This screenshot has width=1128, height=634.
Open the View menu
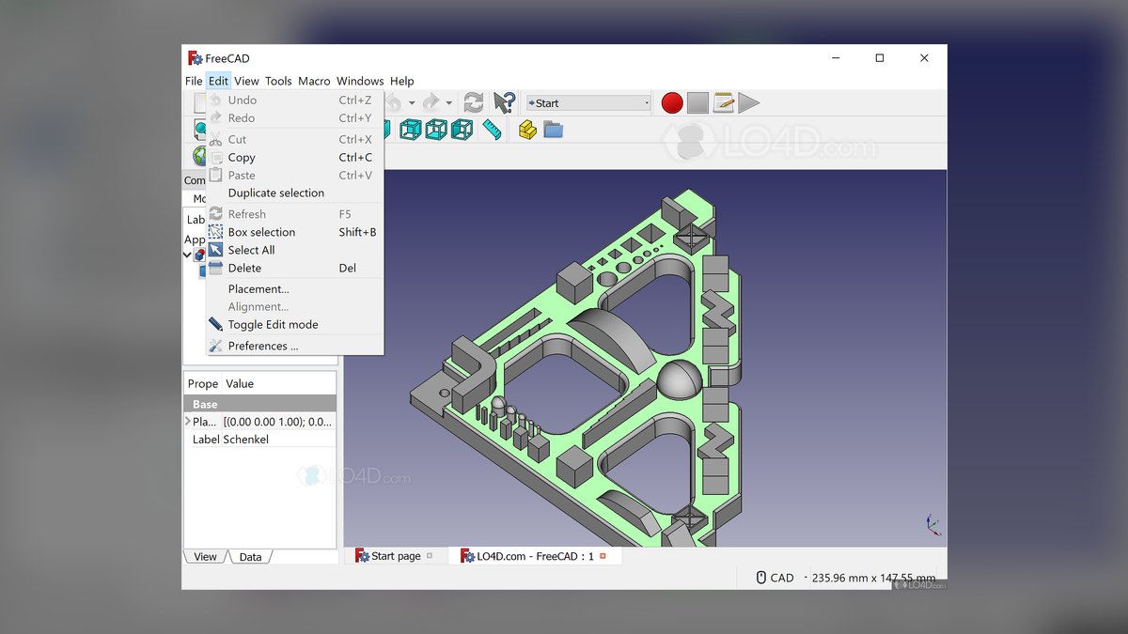pyautogui.click(x=246, y=81)
